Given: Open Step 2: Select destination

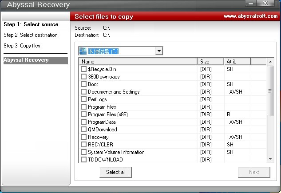Looking at the screenshot, I should [31, 35].
